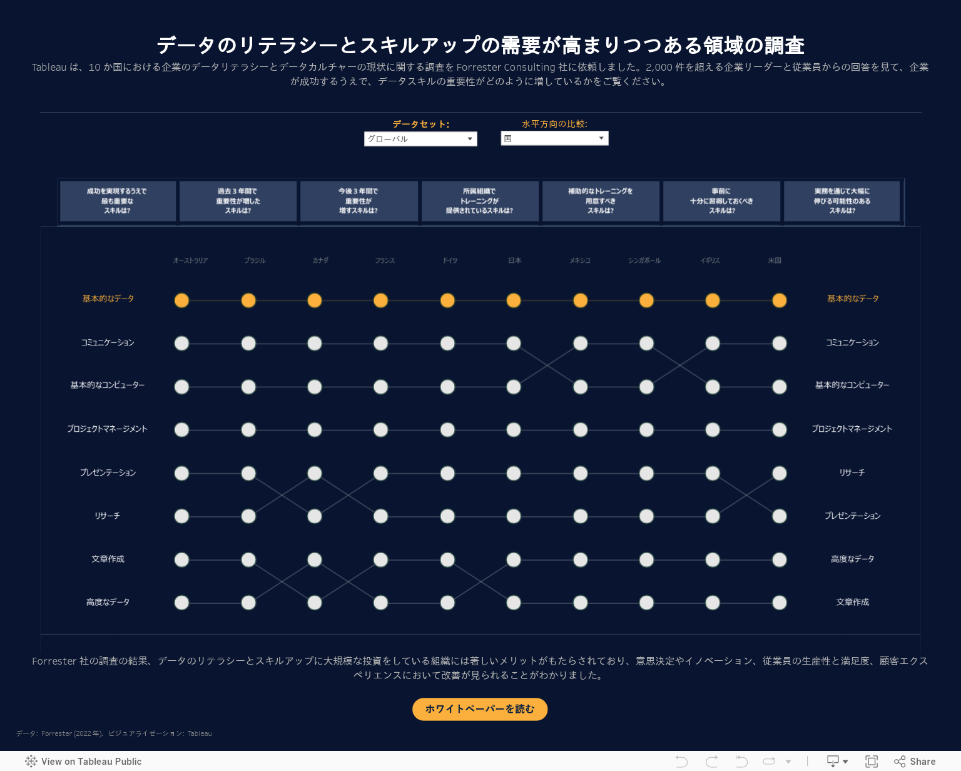This screenshot has height=771, width=961.
Task: Click the Tableau logo icon
Action: pos(31,762)
